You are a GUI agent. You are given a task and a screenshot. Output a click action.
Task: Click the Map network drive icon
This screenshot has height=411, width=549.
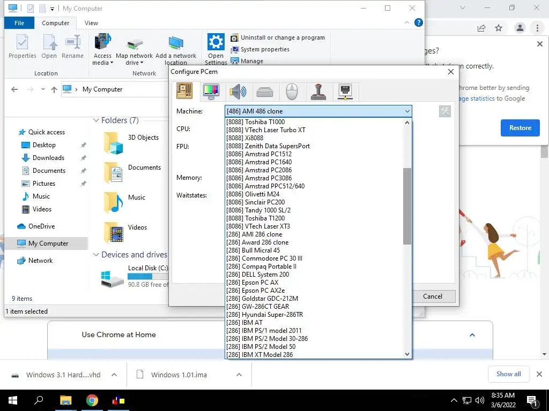click(135, 44)
